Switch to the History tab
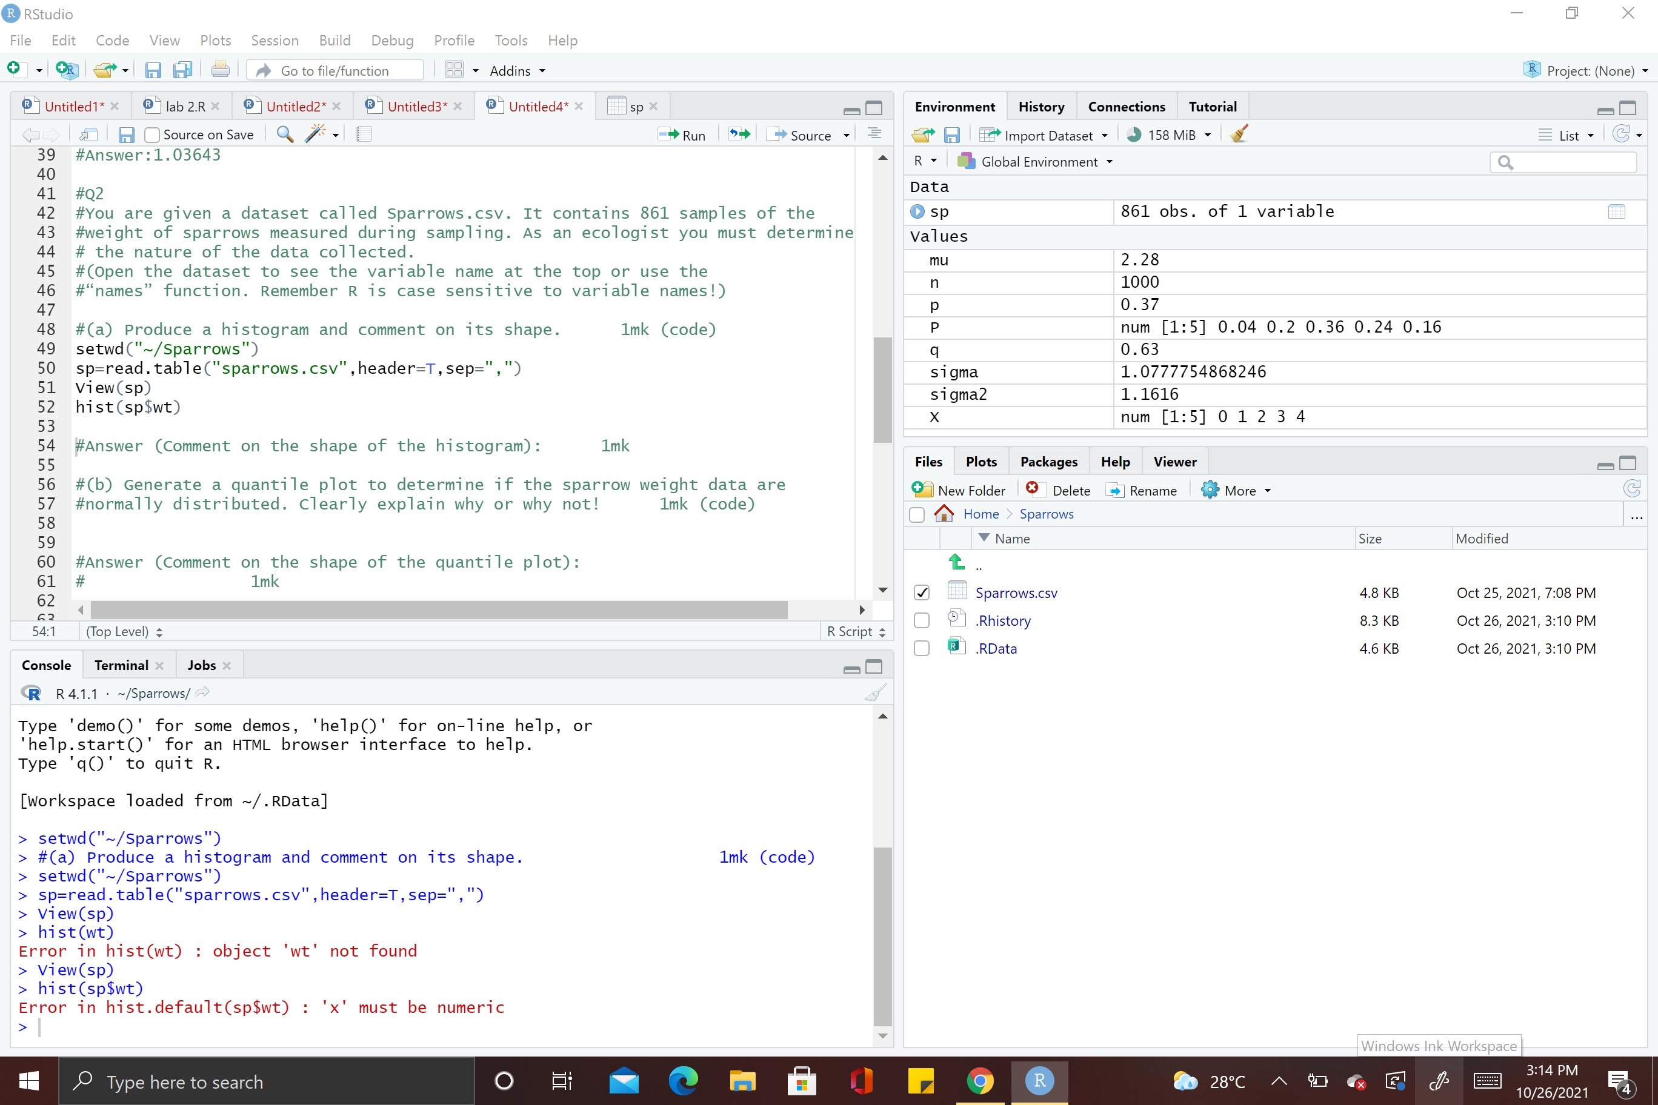This screenshot has height=1105, width=1658. click(x=1041, y=105)
